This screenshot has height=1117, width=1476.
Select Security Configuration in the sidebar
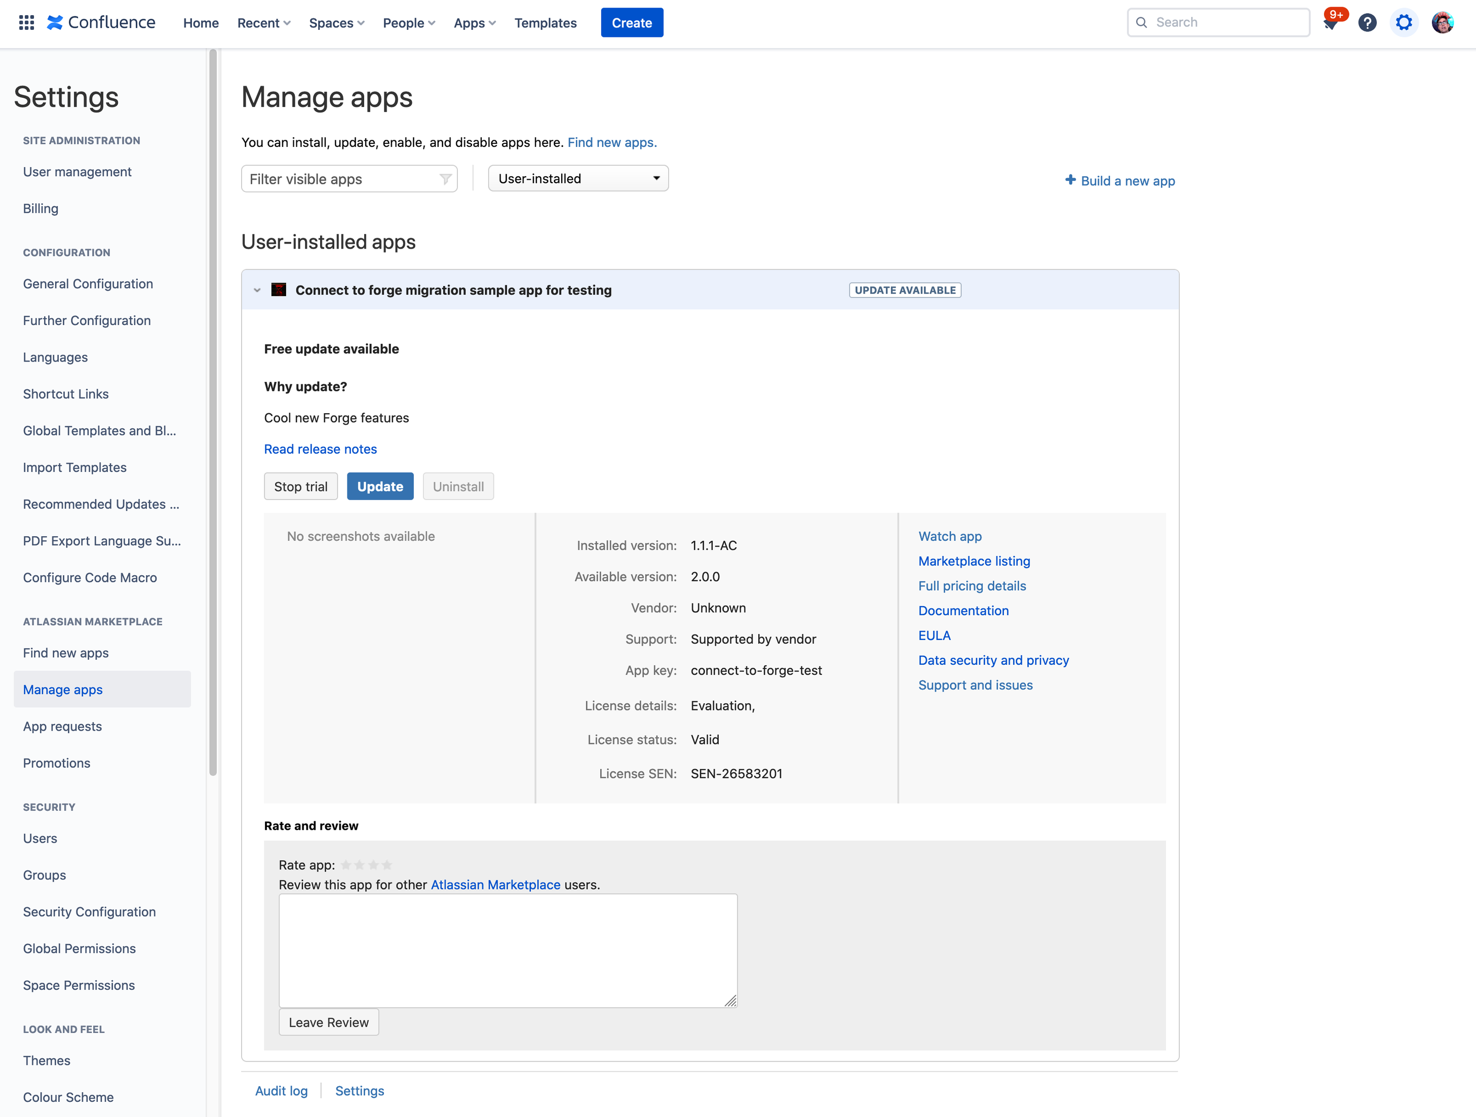90,911
